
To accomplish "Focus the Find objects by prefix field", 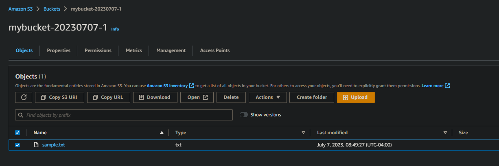I will (x=124, y=115).
